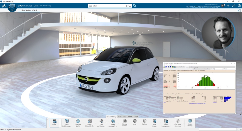
Task: Click right blue arrow in analysis window
Action: tap(170, 67)
